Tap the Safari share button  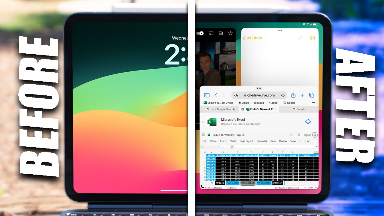pyautogui.click(x=293, y=95)
